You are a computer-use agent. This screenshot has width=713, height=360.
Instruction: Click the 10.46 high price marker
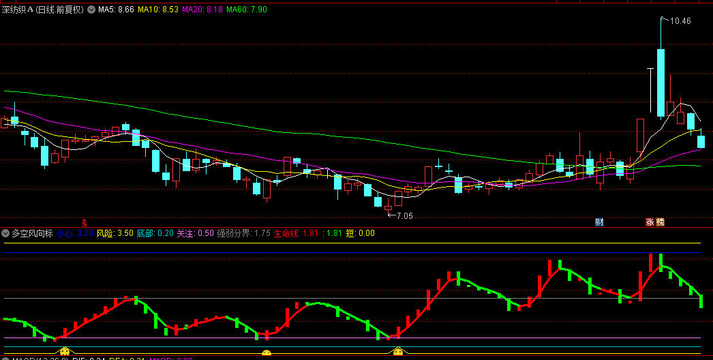[x=680, y=21]
